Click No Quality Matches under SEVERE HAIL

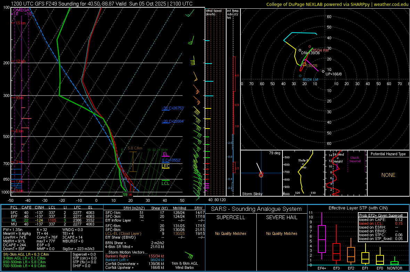[281, 233]
